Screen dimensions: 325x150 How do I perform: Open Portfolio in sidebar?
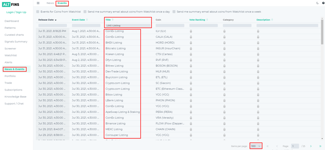(10, 76)
